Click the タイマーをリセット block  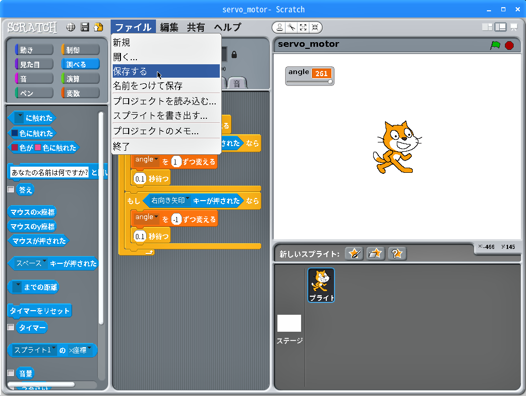tap(40, 311)
